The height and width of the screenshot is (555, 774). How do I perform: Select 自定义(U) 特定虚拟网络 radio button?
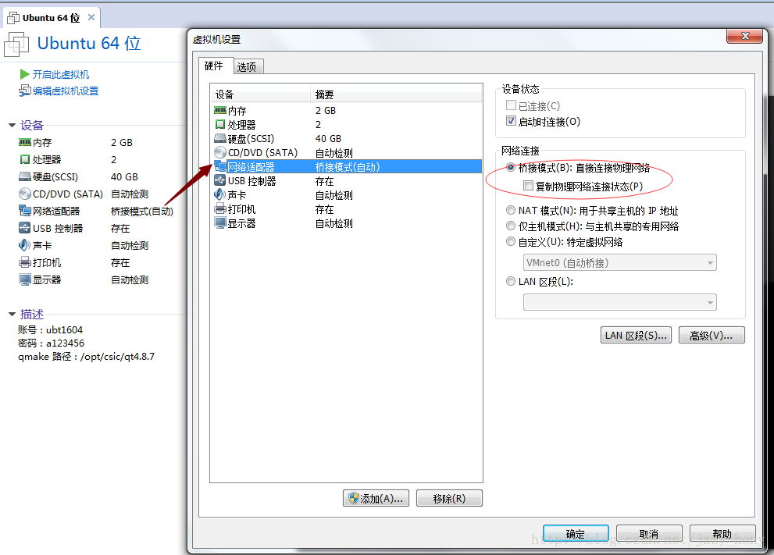click(511, 242)
